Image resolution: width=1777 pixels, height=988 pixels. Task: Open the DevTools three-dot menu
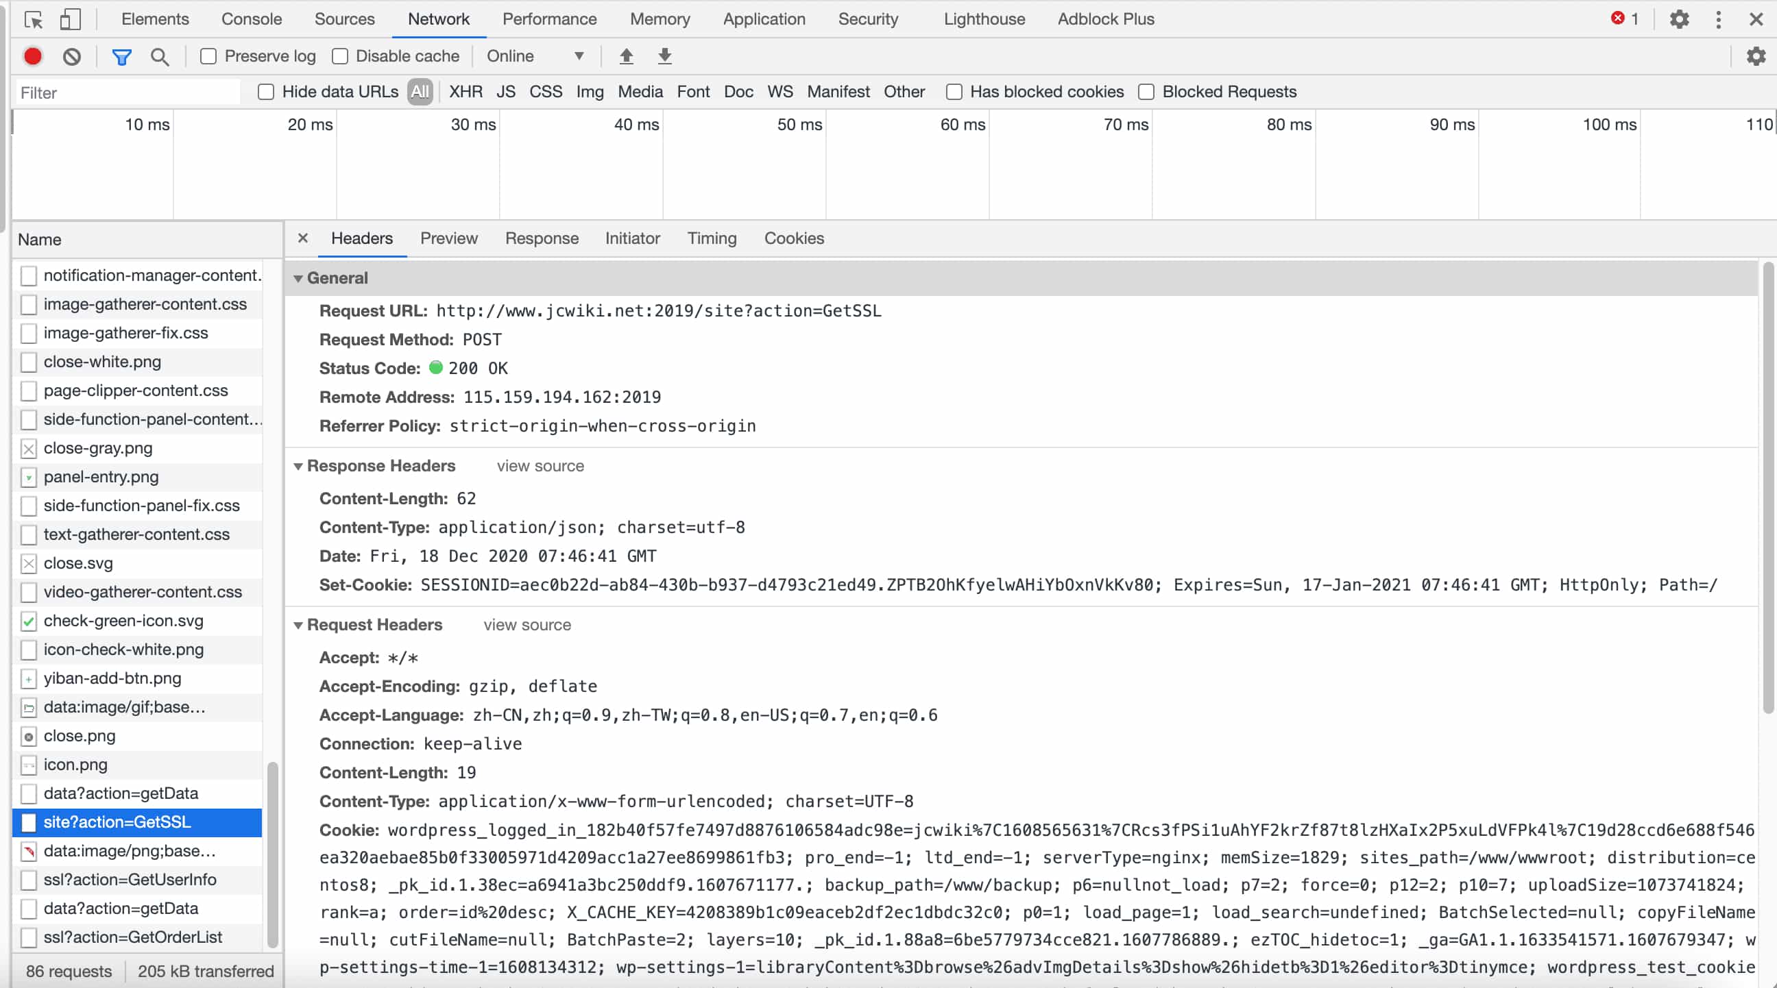[1718, 19]
